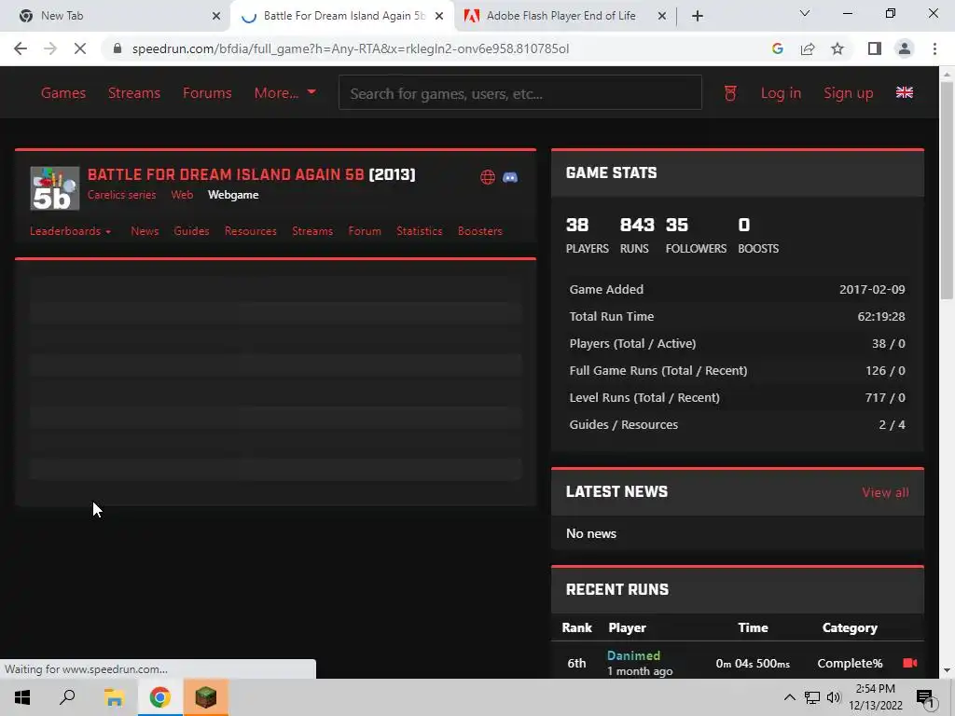Open the game's News tab

coord(145,231)
